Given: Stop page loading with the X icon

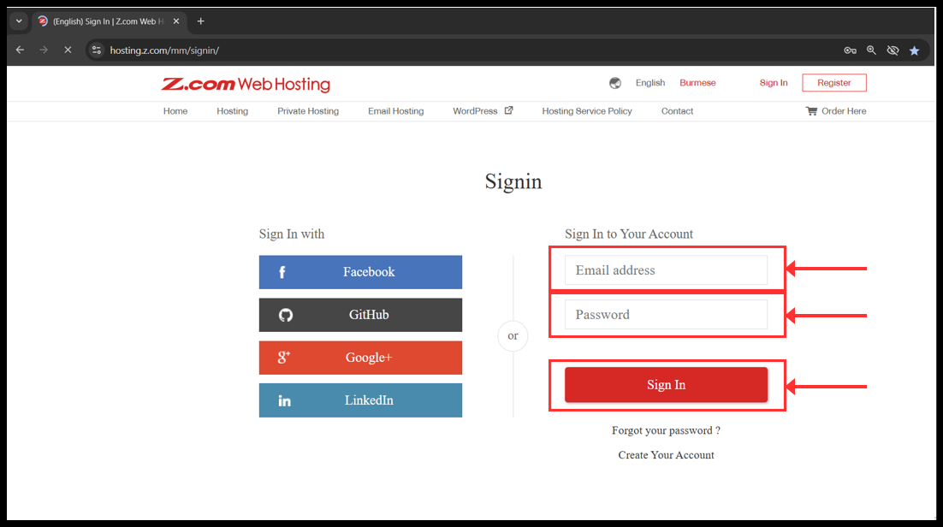Looking at the screenshot, I should 68,50.
